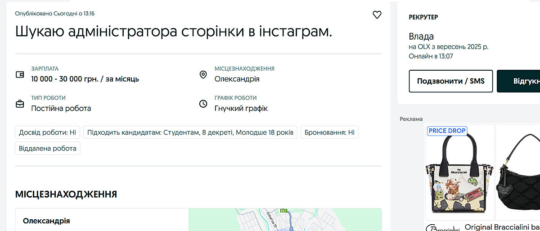The height and width of the screenshot is (231, 540).
Task: Click the salary wallet icon
Action: click(x=20, y=75)
